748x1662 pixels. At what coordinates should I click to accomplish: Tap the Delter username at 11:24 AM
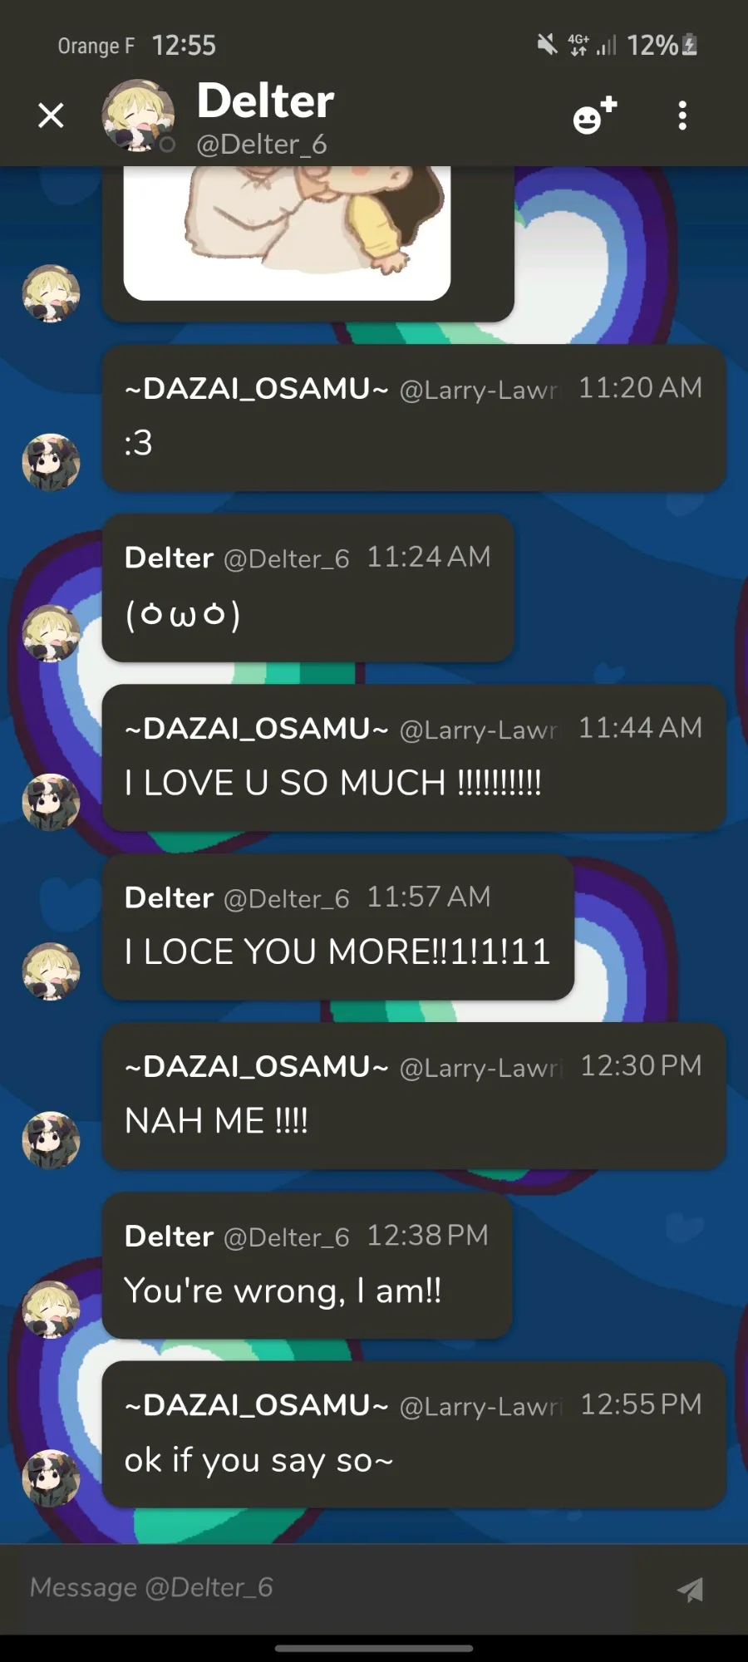(x=169, y=558)
